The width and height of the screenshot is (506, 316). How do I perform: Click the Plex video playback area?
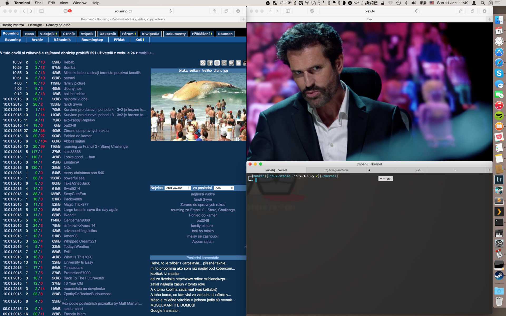point(369,92)
